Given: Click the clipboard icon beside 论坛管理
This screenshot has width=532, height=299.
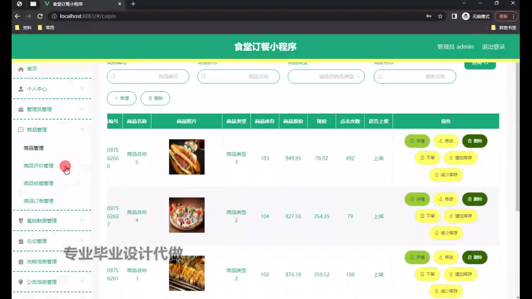Looking at the screenshot, I should [x=21, y=241].
